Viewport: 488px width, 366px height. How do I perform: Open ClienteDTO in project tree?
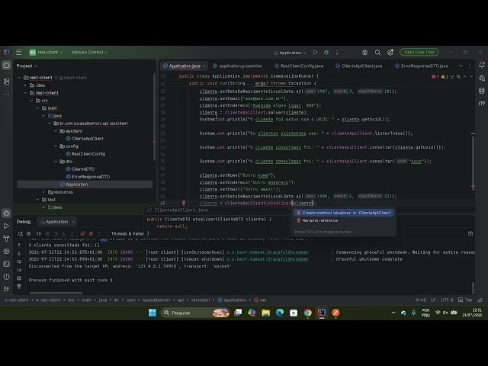[80, 169]
